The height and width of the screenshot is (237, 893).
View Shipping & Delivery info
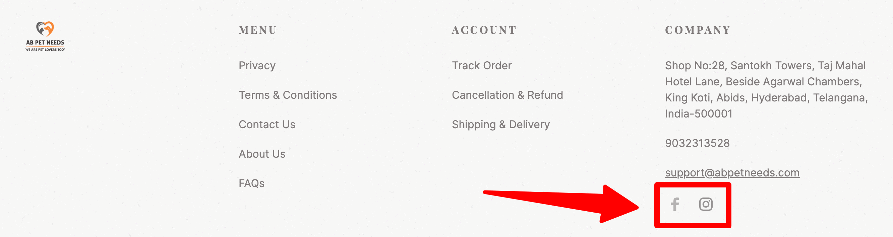tap(500, 124)
